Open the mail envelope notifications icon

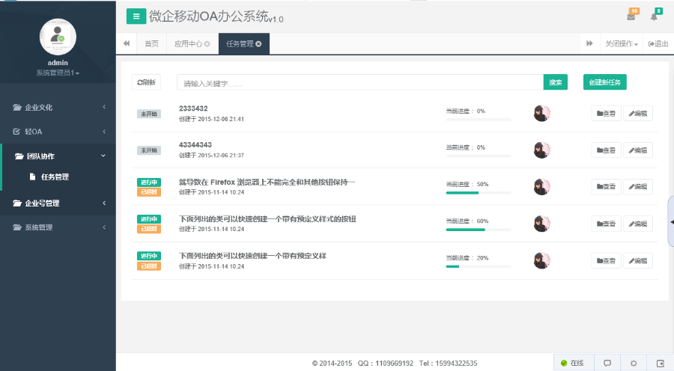click(x=631, y=16)
